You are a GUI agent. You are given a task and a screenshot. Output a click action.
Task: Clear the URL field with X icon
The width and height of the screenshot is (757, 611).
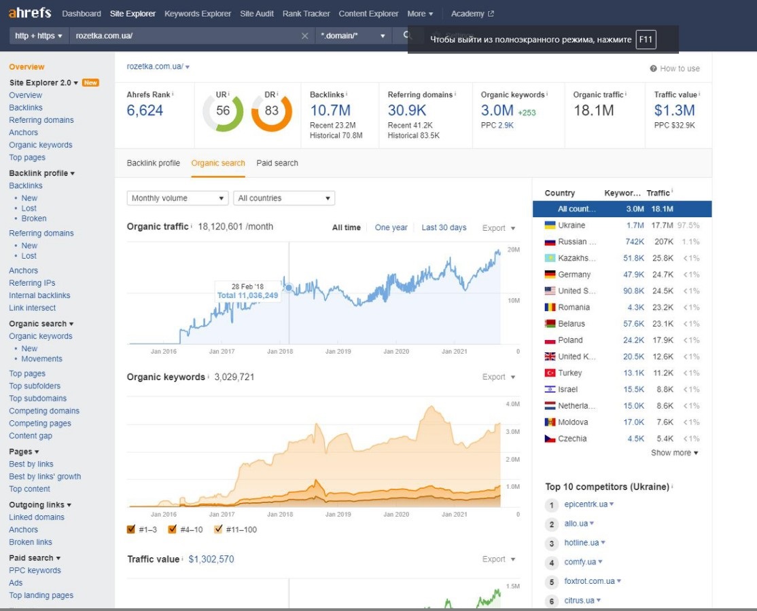[x=304, y=36]
